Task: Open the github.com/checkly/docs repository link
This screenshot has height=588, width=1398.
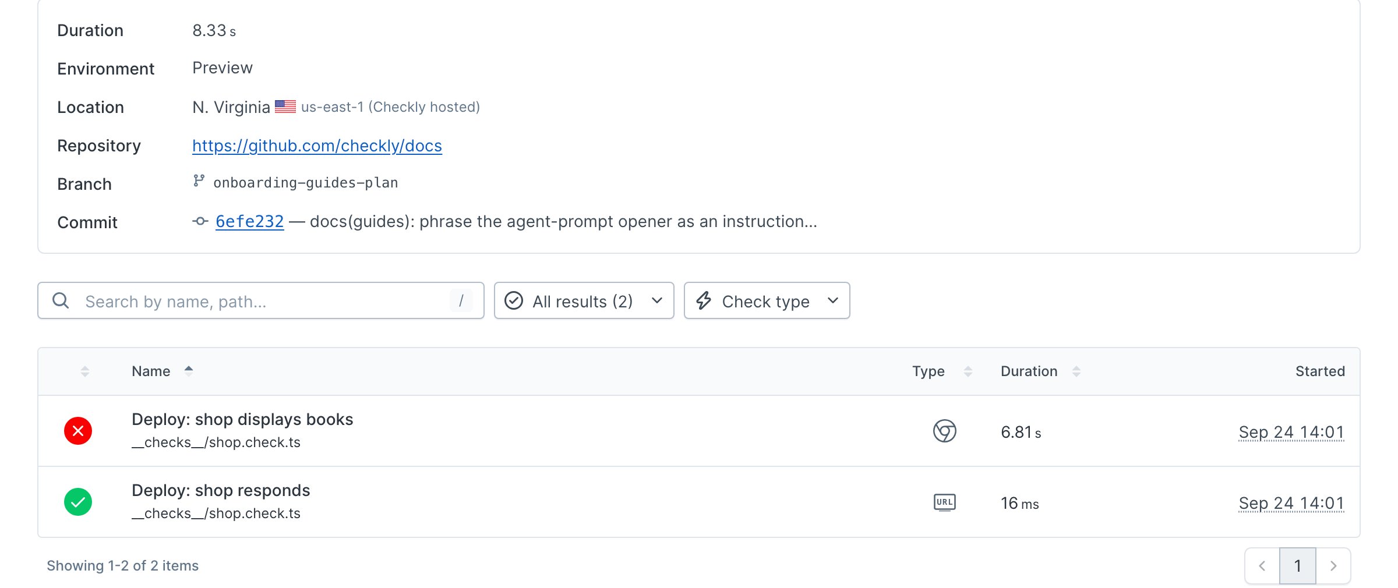Action: pos(317,146)
